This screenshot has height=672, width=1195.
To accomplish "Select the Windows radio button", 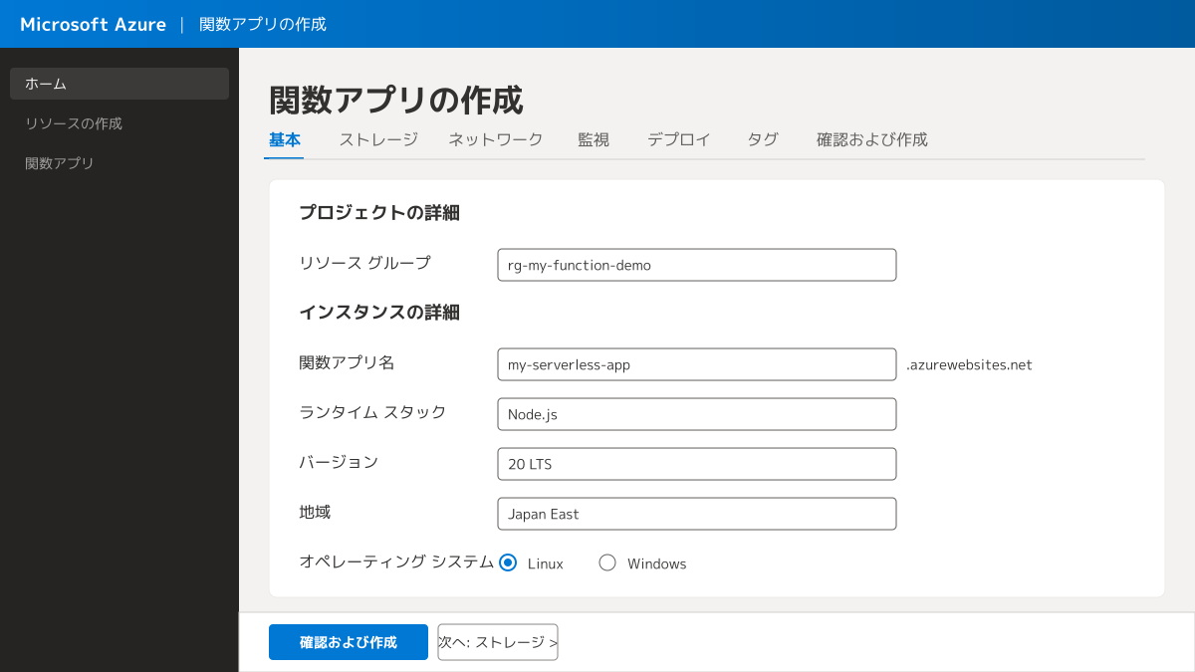I will click(607, 562).
